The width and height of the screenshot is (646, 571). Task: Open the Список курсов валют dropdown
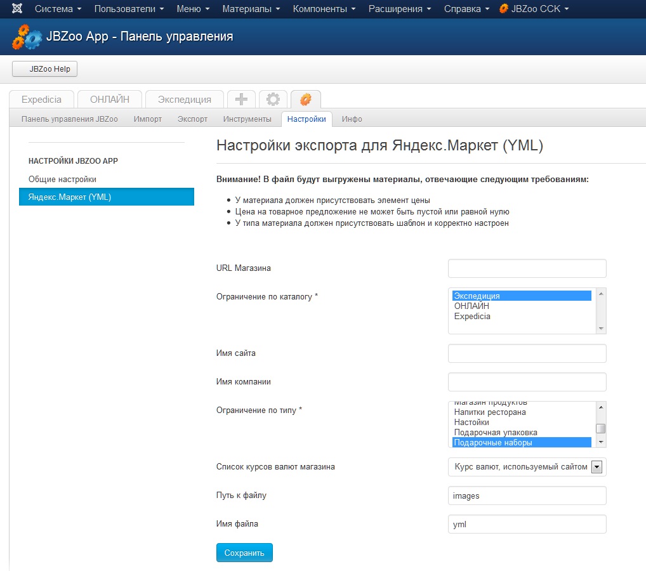527,467
